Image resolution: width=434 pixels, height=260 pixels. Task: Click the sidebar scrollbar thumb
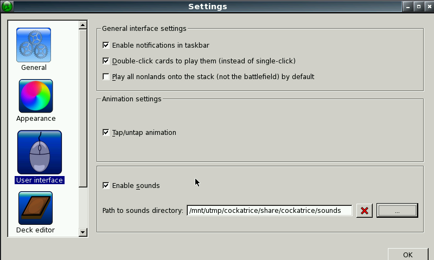click(83, 108)
